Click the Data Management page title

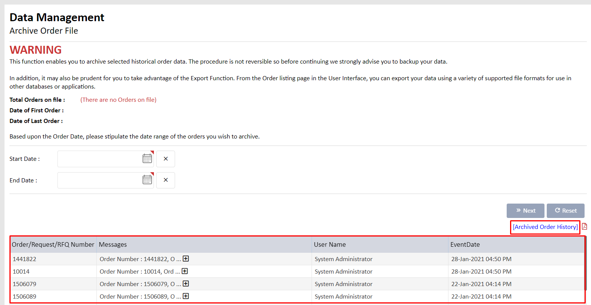pos(57,17)
